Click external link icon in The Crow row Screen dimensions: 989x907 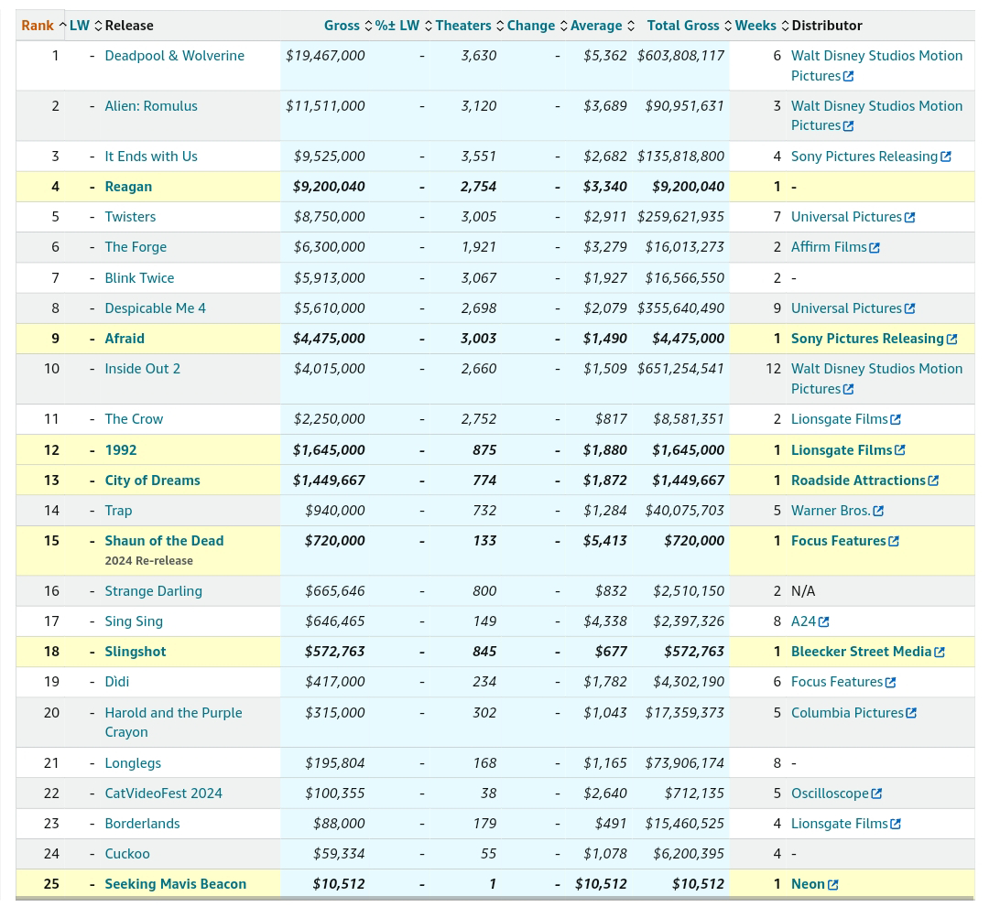[x=896, y=420]
